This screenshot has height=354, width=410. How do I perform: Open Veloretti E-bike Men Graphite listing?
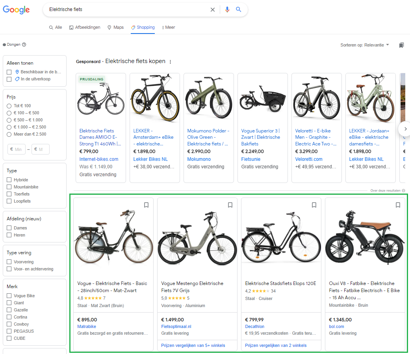[316, 137]
